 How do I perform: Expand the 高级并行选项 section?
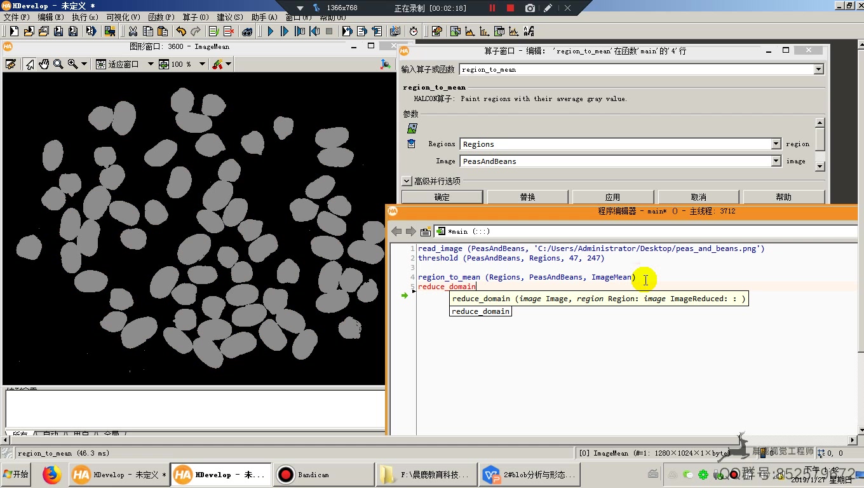click(x=407, y=181)
